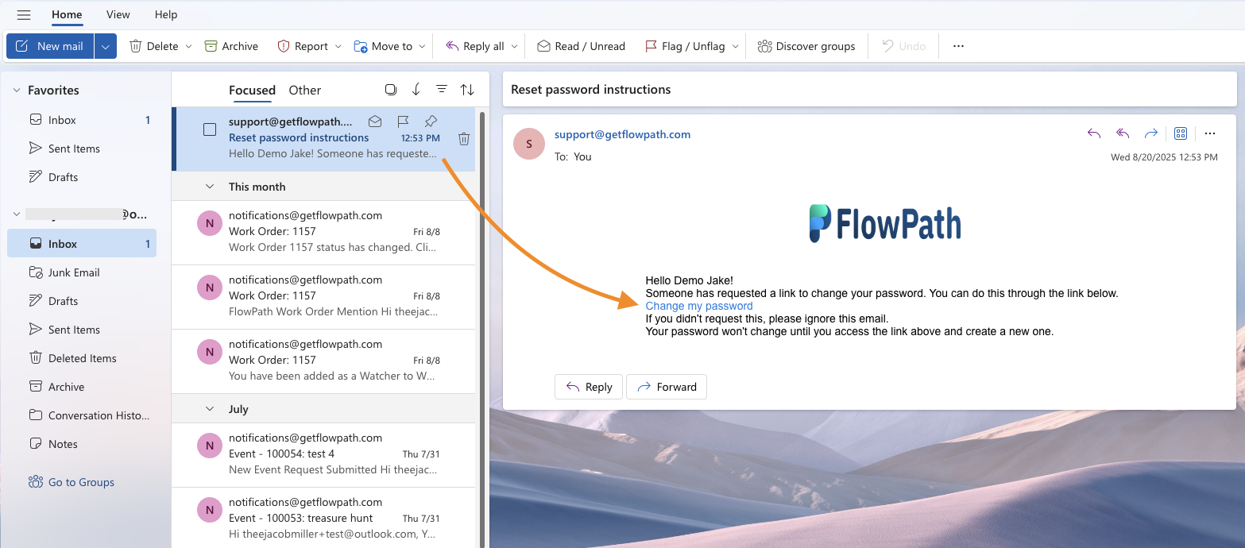Delete the selected message from toolbar
This screenshot has width=1245, height=548.
153,46
